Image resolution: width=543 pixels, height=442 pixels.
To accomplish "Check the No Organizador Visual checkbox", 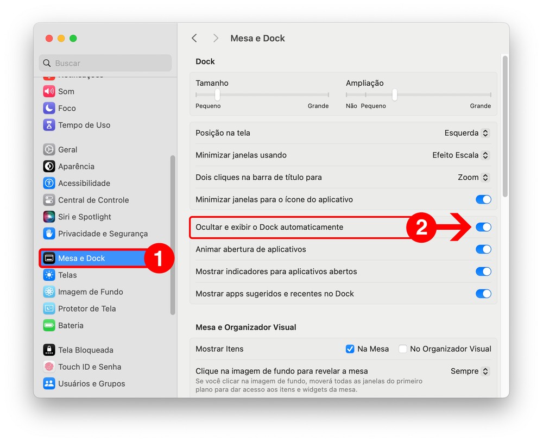I will (x=402, y=349).
